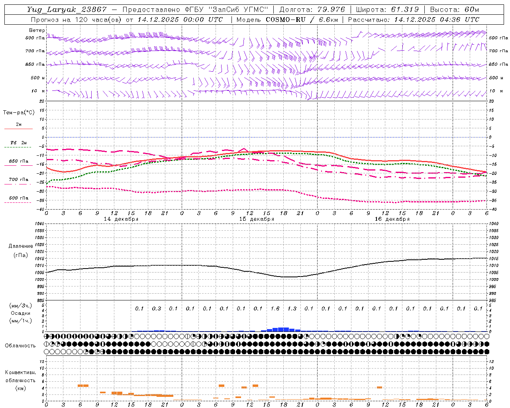
Task: Click the Широта: 61.319 value
Action: click(x=387, y=10)
